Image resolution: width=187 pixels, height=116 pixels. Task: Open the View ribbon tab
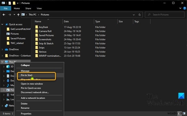pyautogui.click(x=39, y=8)
